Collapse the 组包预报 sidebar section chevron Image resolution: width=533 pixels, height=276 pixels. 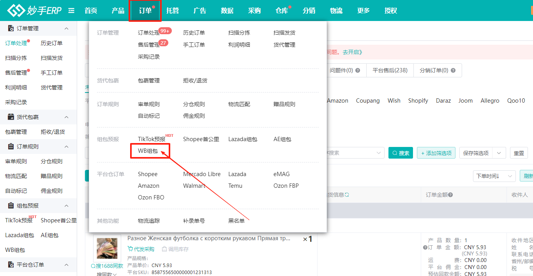click(66, 206)
